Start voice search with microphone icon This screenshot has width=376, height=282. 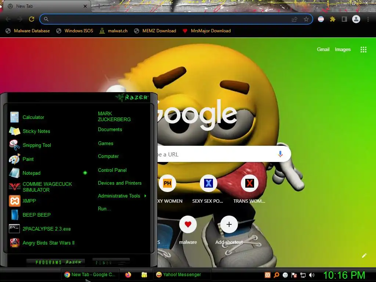click(x=280, y=154)
